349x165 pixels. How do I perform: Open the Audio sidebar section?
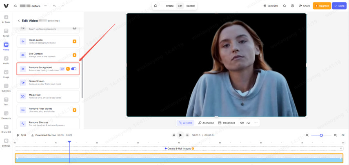click(6, 60)
